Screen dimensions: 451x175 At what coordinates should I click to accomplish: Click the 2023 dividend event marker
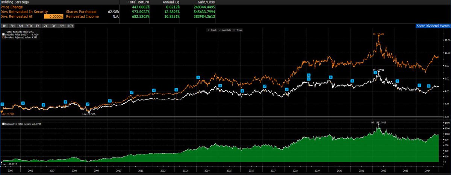pos(397,81)
